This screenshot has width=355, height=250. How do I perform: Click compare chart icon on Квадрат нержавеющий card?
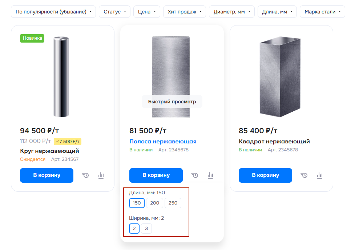click(x=320, y=175)
